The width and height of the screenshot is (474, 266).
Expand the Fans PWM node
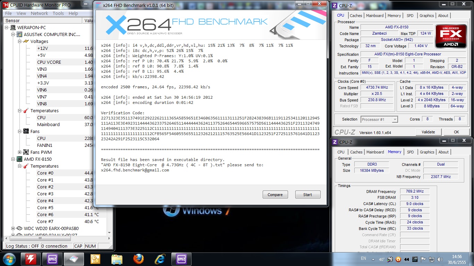click(x=20, y=152)
